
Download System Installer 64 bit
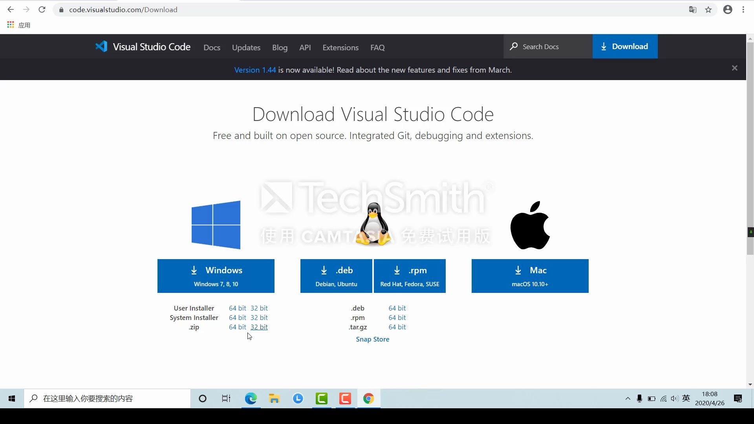(x=238, y=318)
